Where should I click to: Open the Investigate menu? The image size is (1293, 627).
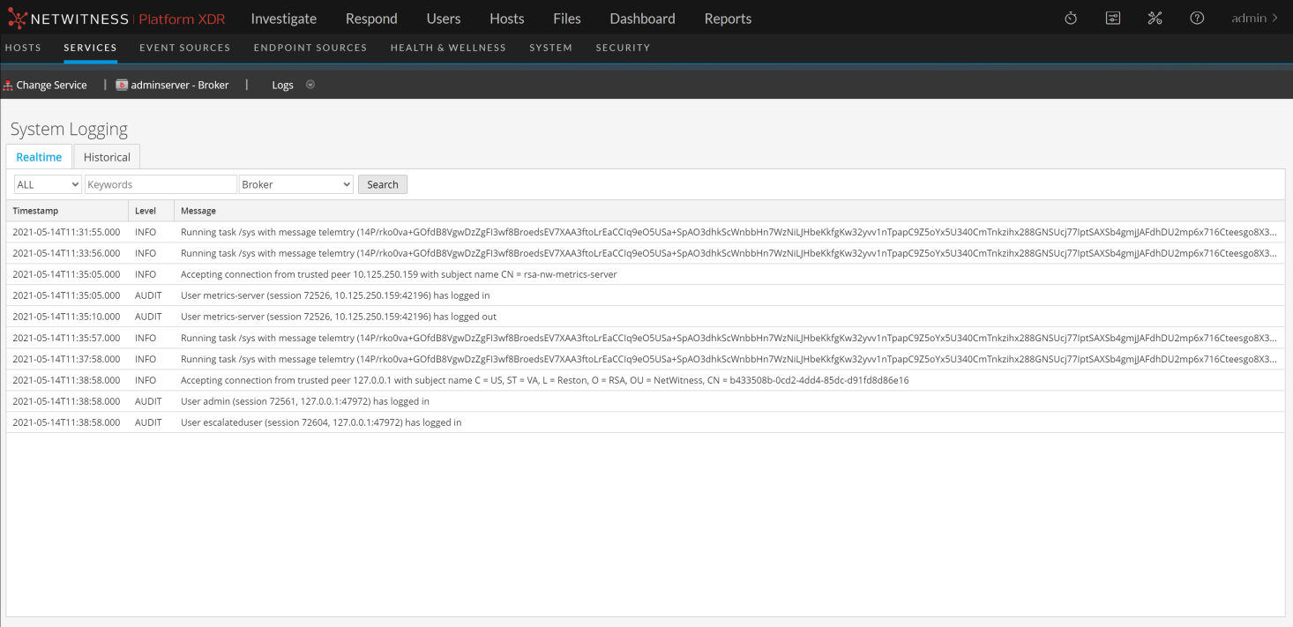[x=283, y=19]
